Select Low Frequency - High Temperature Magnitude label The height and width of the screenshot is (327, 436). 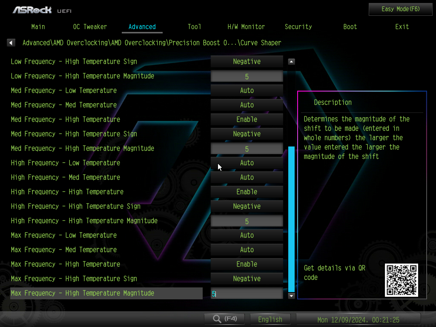pos(82,76)
